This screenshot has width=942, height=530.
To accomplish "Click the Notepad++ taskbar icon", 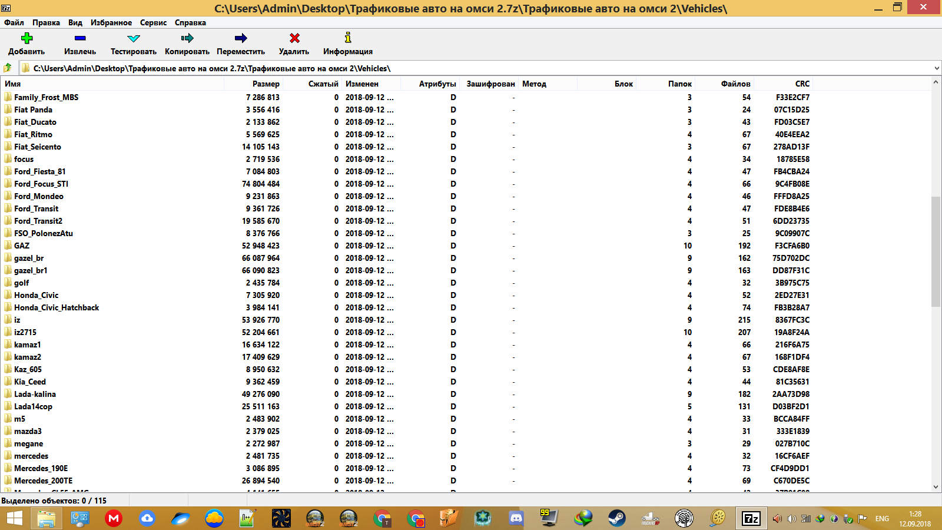I will tap(247, 518).
